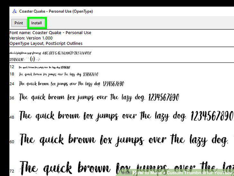
Task: Click the 60-point quick brown fox sample
Action: 124,140
